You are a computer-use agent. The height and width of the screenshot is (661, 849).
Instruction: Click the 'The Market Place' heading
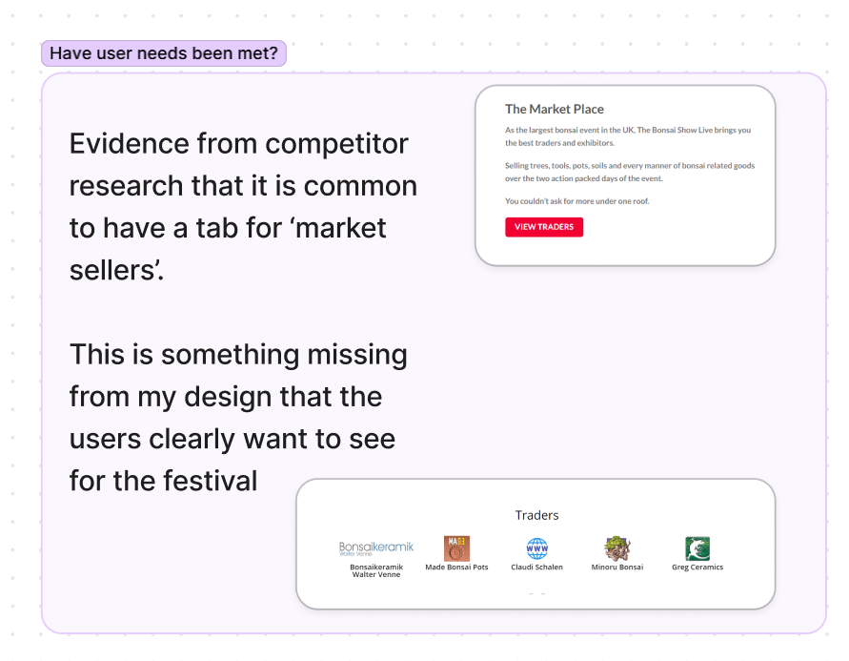555,110
